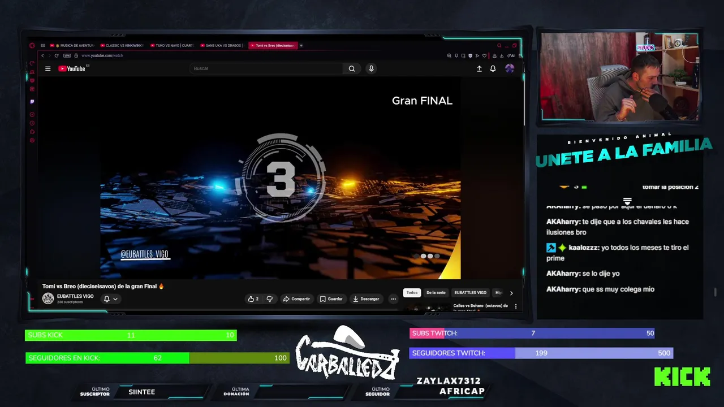Click the chat panel scrollbar
This screenshot has height=407, width=724.
pos(716,292)
